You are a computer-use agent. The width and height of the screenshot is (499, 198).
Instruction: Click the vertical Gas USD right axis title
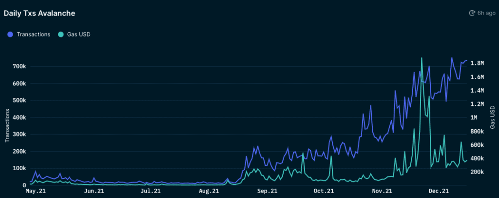tap(492, 117)
